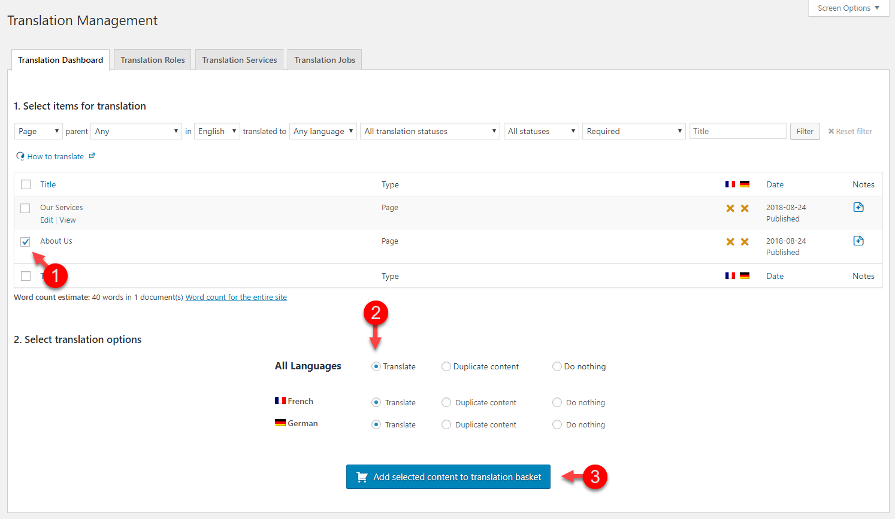
Task: Select Duplicate content for French
Action: click(x=446, y=402)
